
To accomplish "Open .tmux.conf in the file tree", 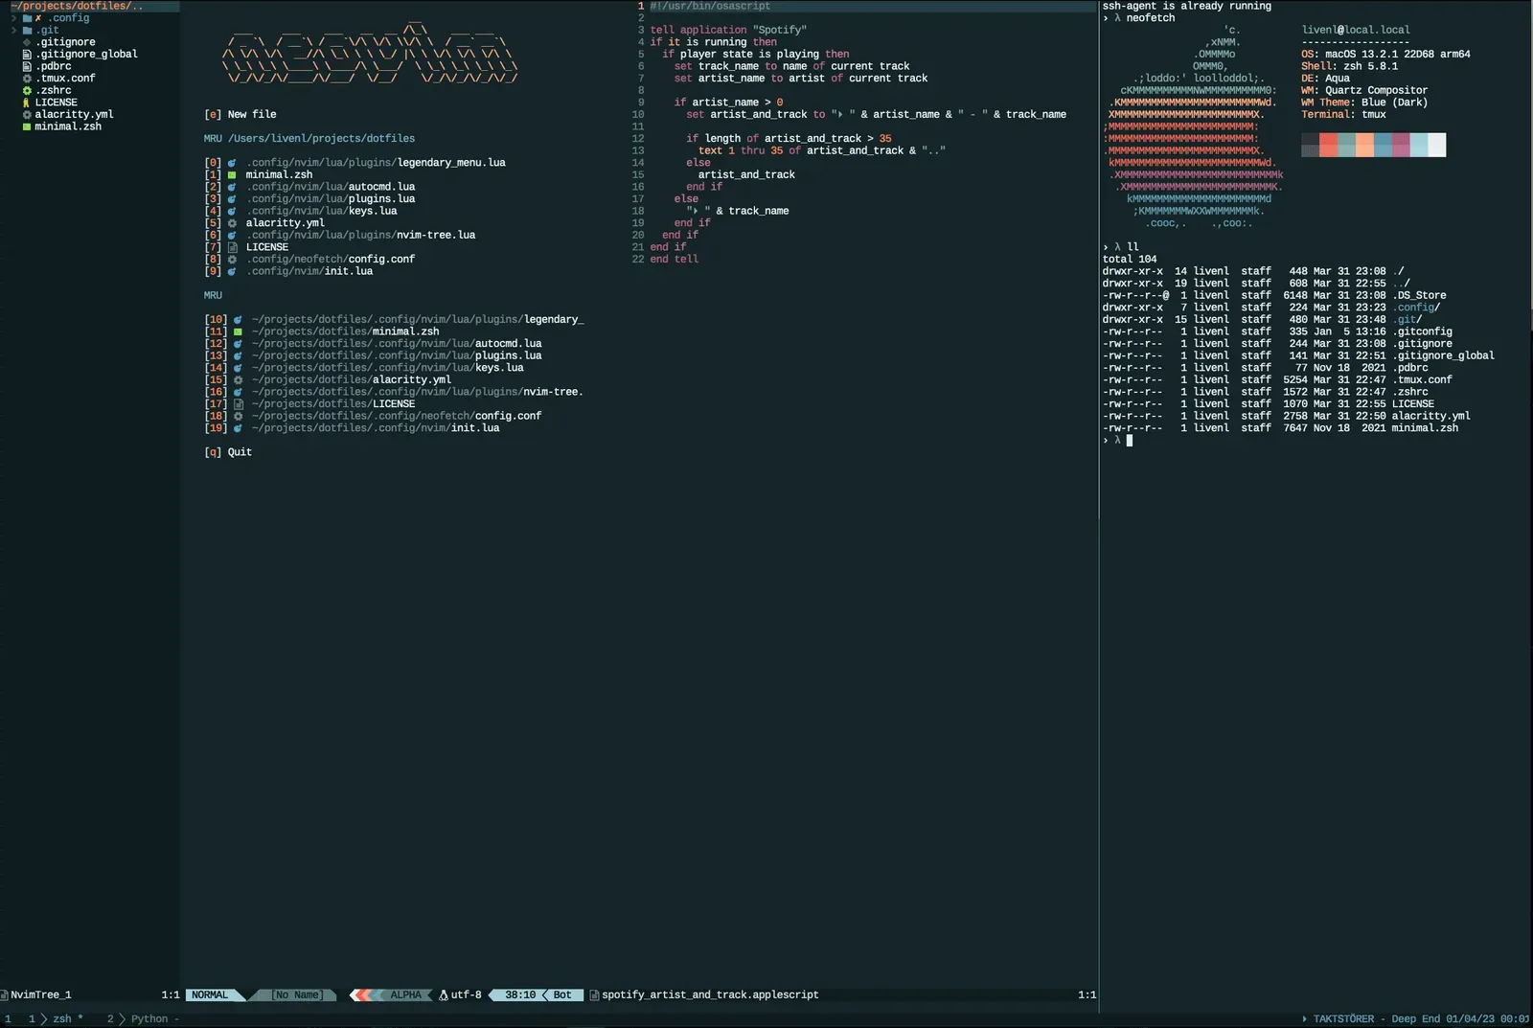I will click(x=66, y=79).
